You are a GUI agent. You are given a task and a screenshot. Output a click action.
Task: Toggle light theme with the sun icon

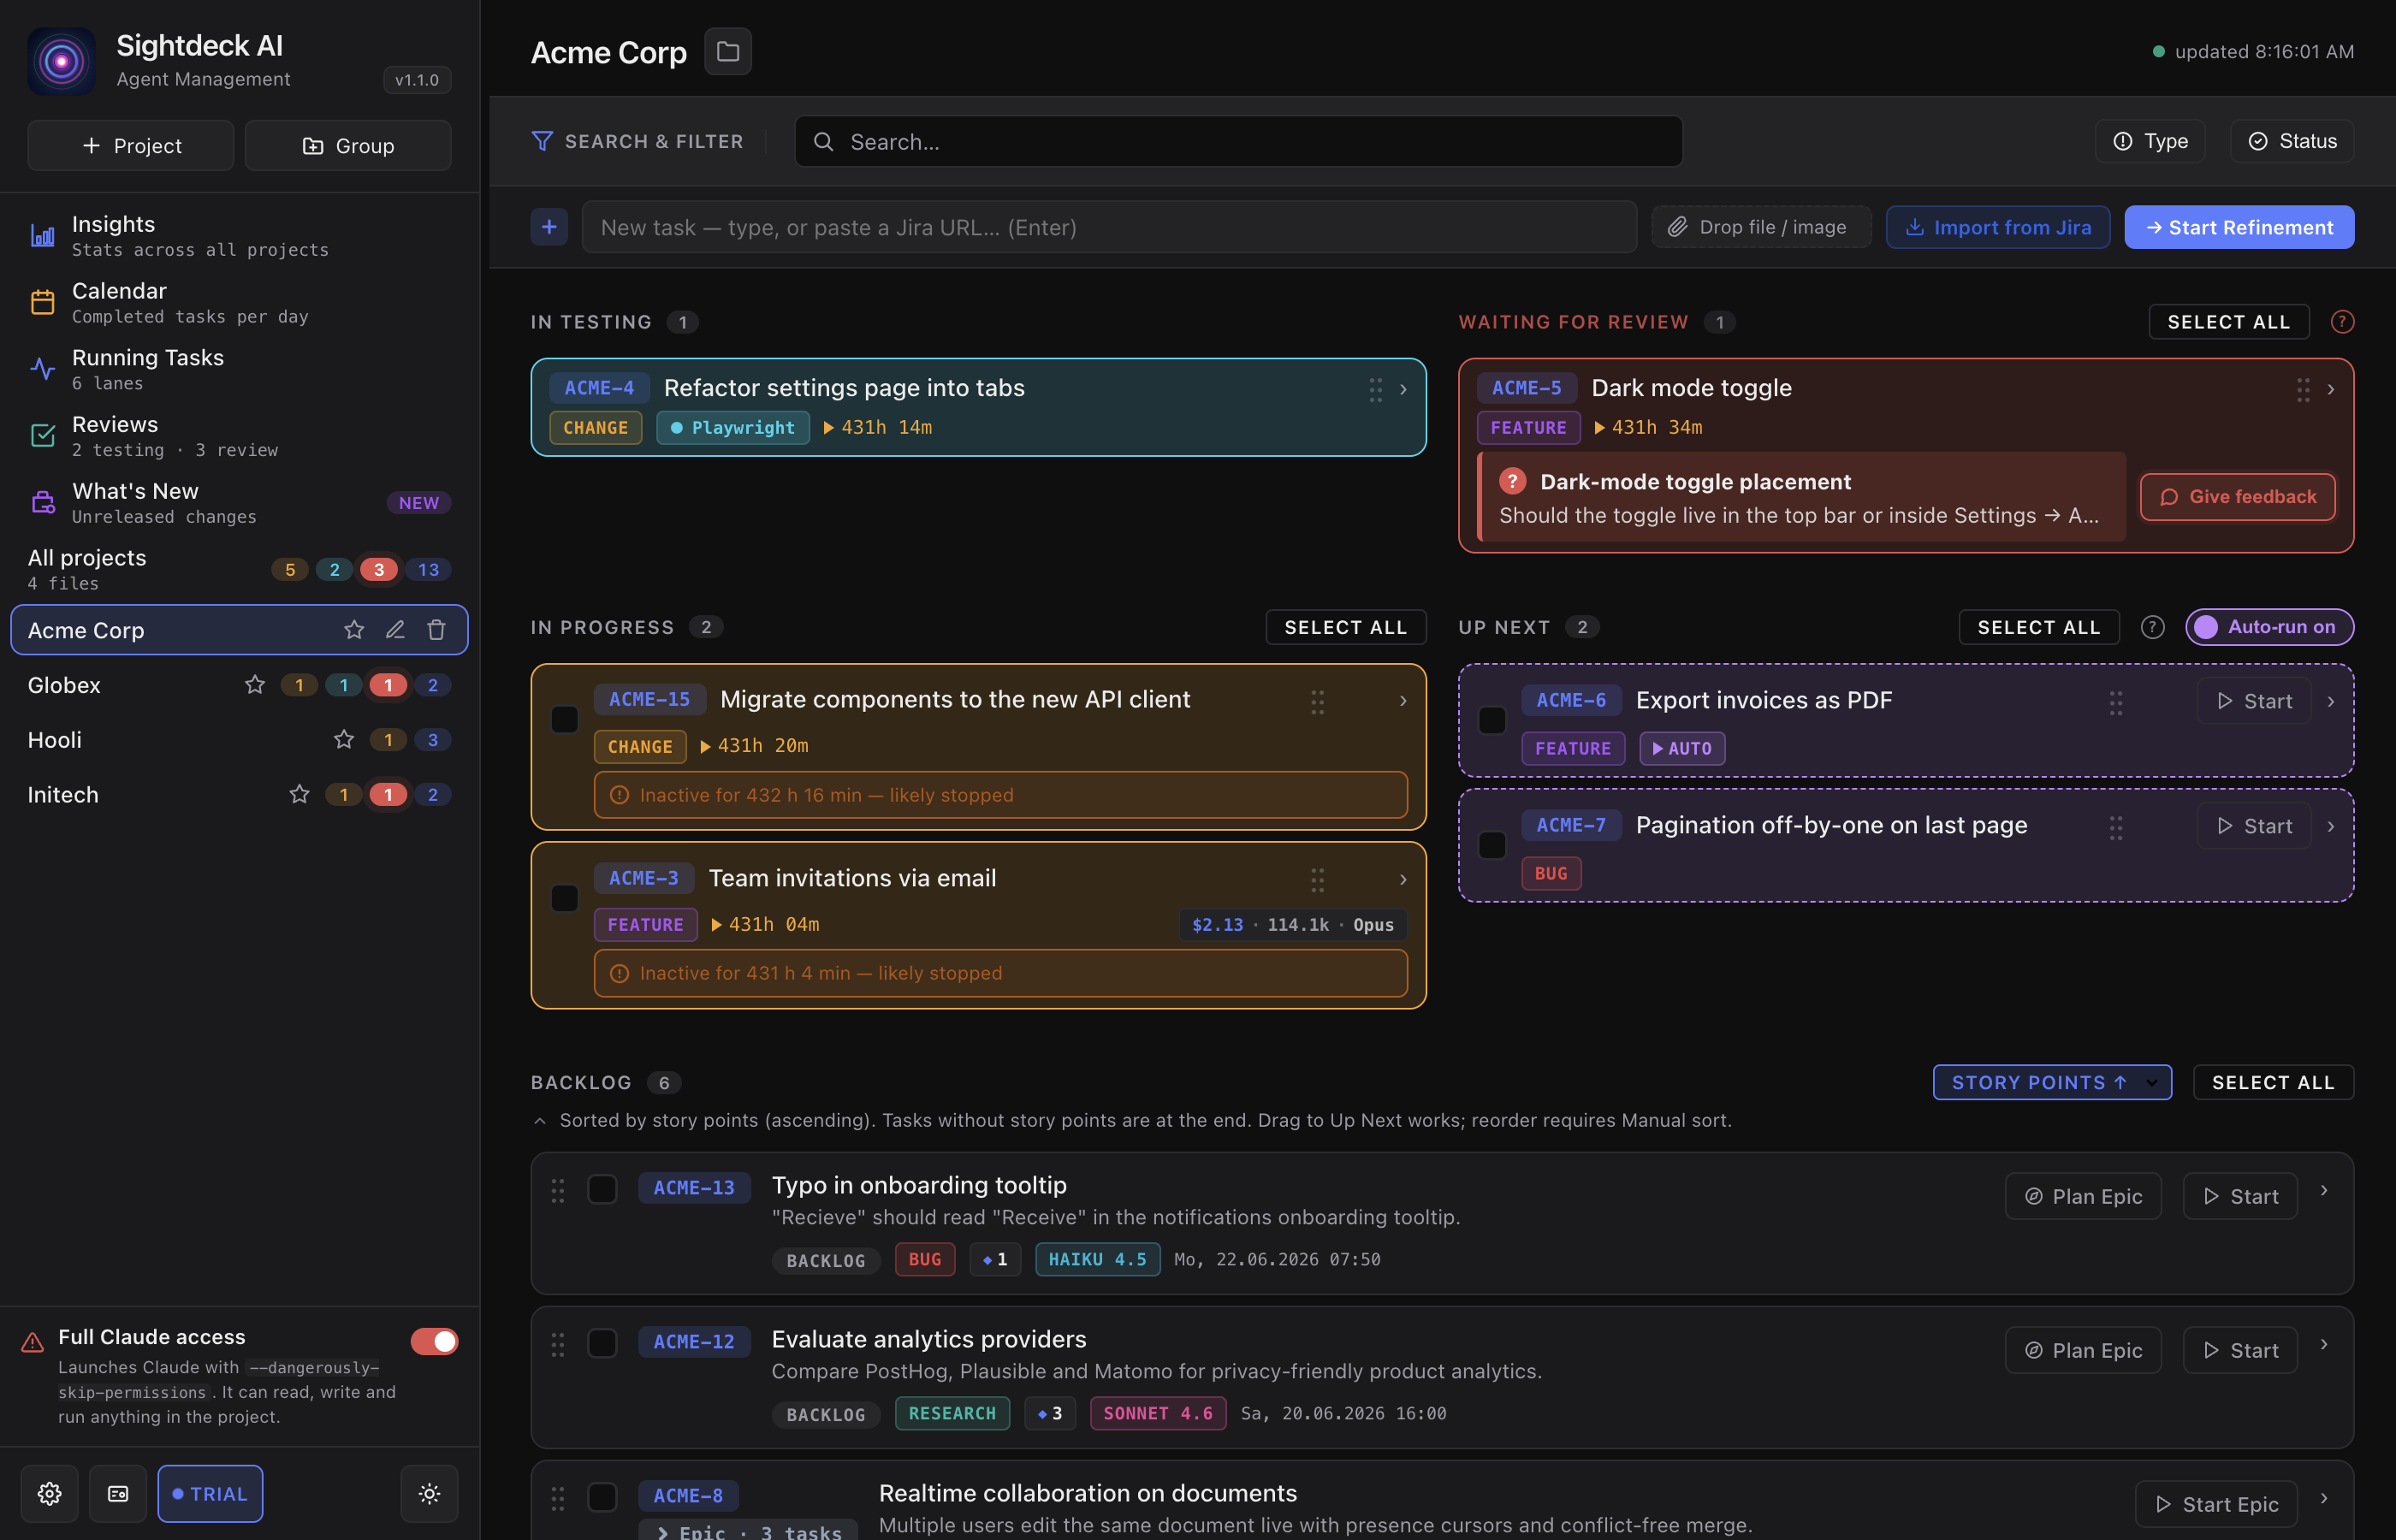(429, 1494)
